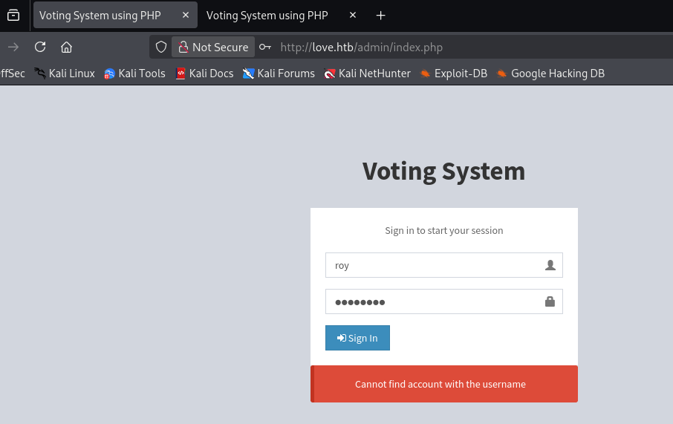Open the Google Hacking DB bookmark
The image size is (673, 424).
pos(550,74)
